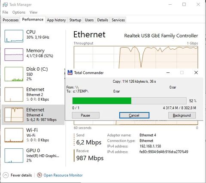This screenshot has height=183, width=206.
Task: Select the Ethernet 2 adapter entry
Action: click(x=33, y=94)
